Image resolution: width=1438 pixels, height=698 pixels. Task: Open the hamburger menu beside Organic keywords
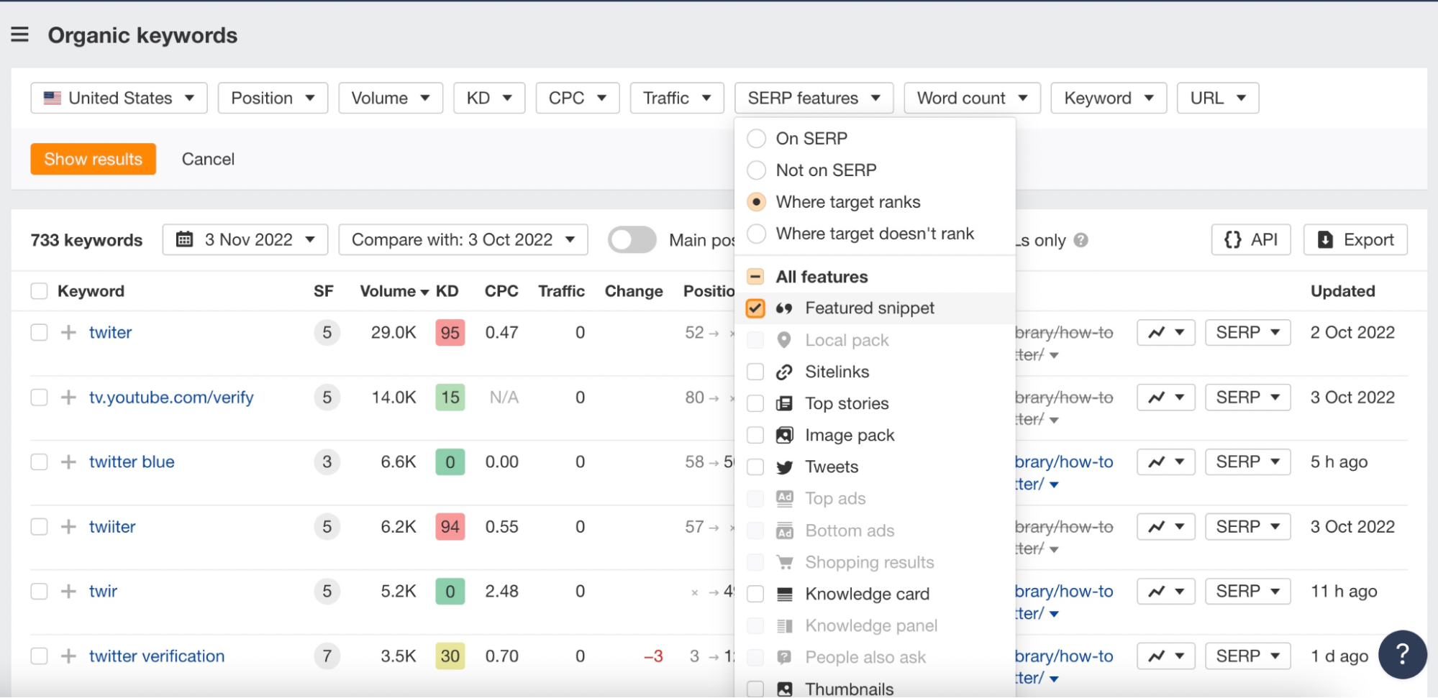(20, 35)
